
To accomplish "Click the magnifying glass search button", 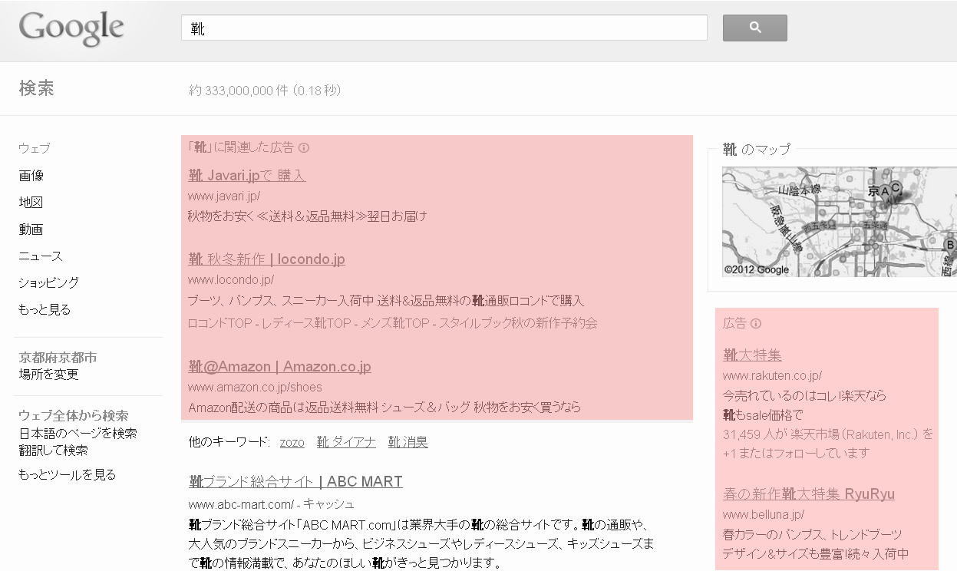I will click(x=754, y=28).
